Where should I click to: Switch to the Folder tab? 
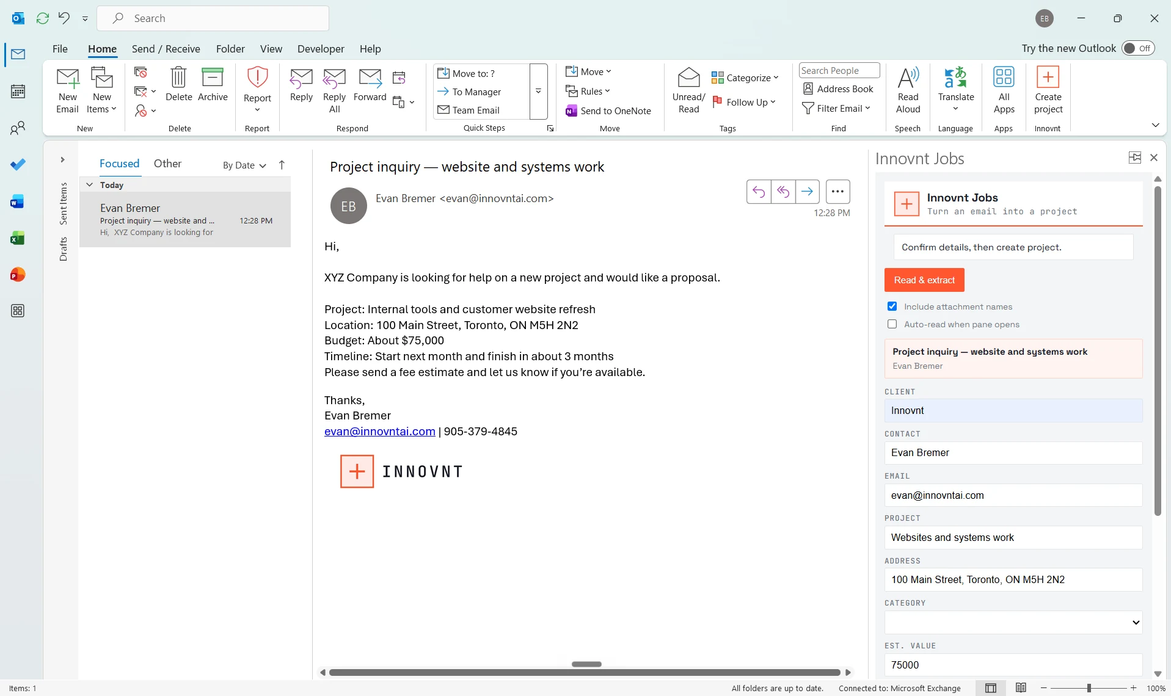tap(230, 49)
